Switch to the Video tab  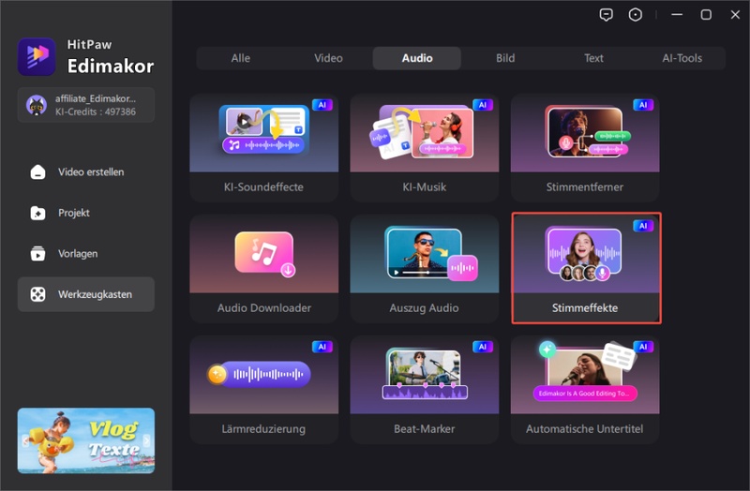pos(329,58)
